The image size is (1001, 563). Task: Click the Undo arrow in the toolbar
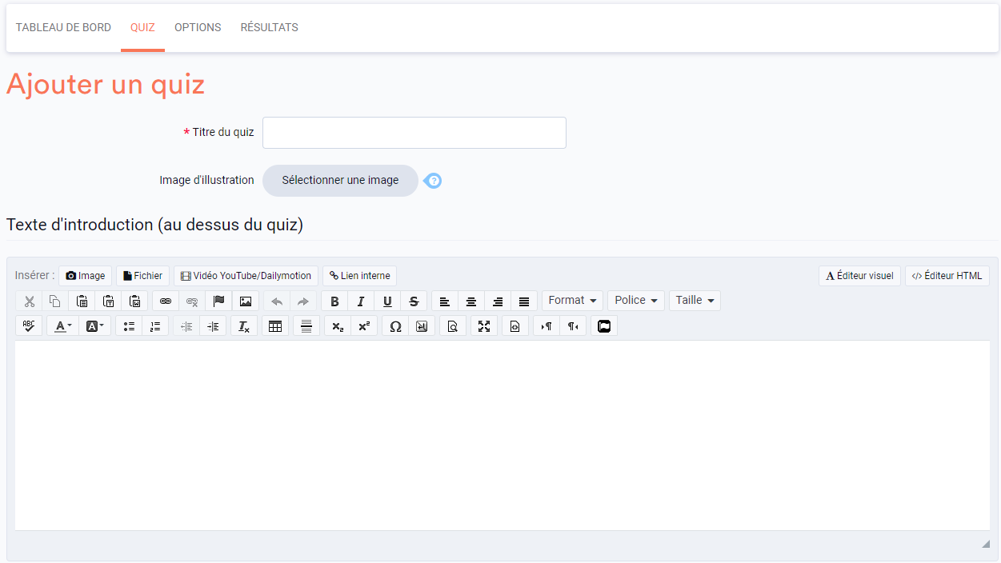(x=276, y=300)
